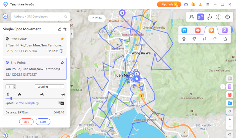This screenshot has height=138, width=236.
Task: Focus the Address / GPS Coordinates search field
Action: pyautogui.click(x=36, y=17)
